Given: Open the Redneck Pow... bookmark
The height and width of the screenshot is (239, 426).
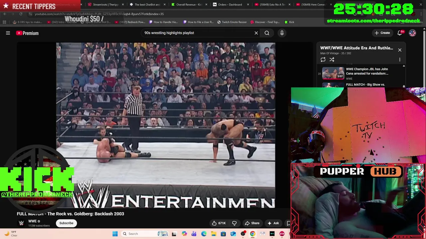Looking at the screenshot, I should 130,22.
